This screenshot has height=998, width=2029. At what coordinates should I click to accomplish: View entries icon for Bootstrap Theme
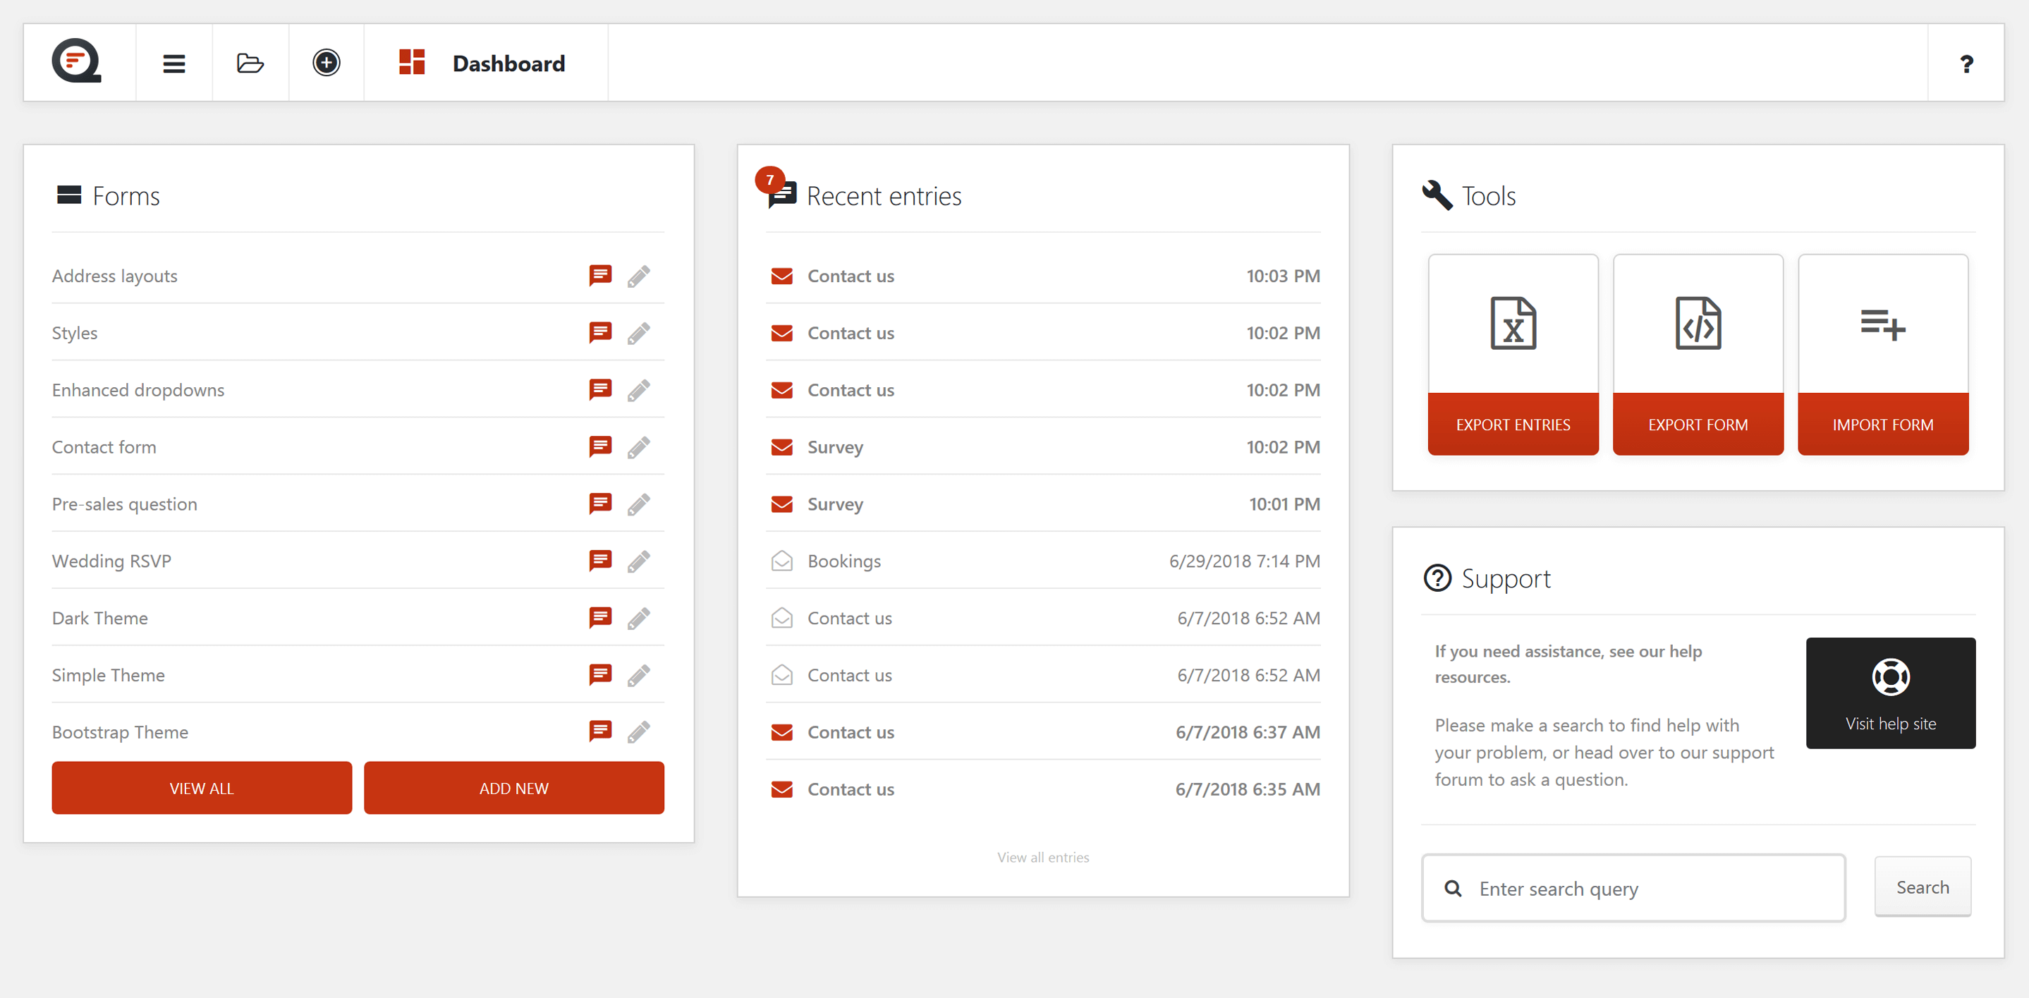pos(600,732)
